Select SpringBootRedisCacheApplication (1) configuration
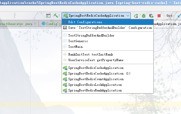This screenshot has width=181, height=114. click(x=108, y=74)
